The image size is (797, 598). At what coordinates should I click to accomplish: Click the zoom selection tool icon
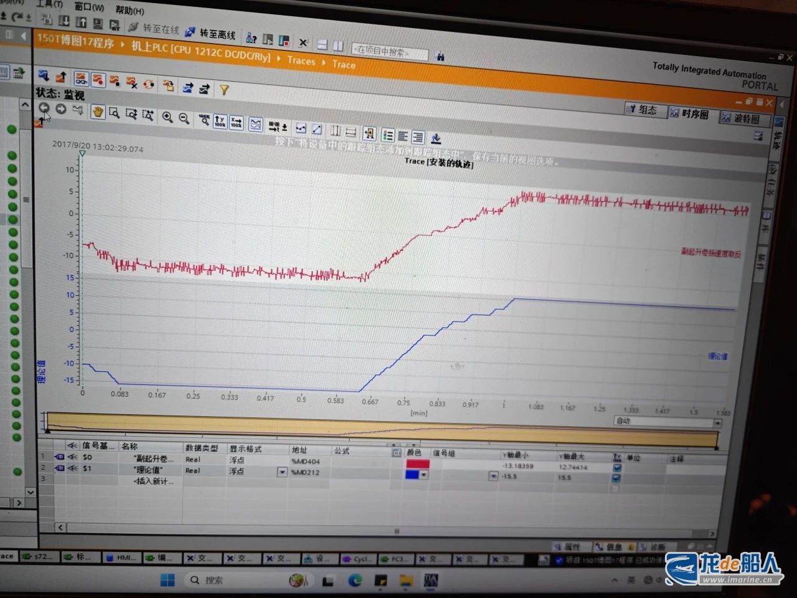tap(114, 113)
